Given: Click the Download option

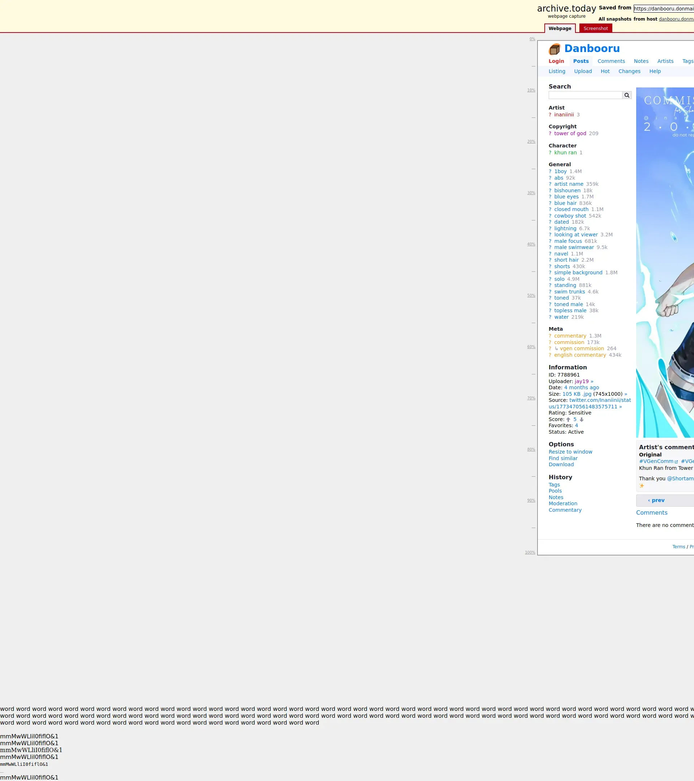Looking at the screenshot, I should point(561,465).
